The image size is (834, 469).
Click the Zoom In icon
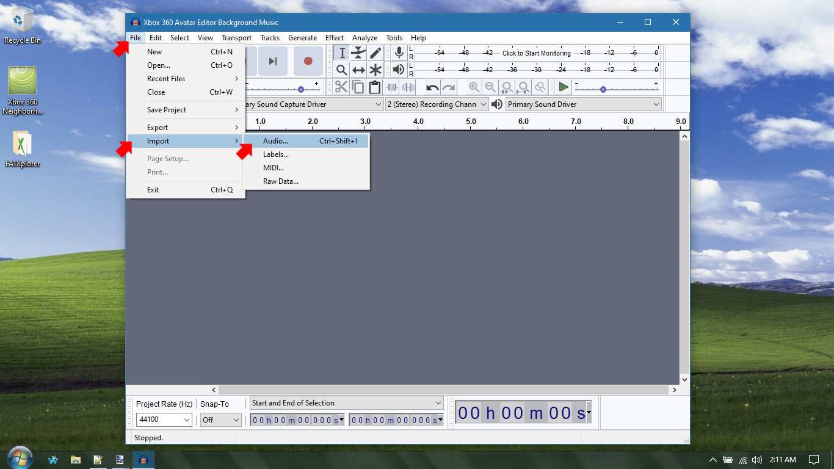(x=474, y=87)
